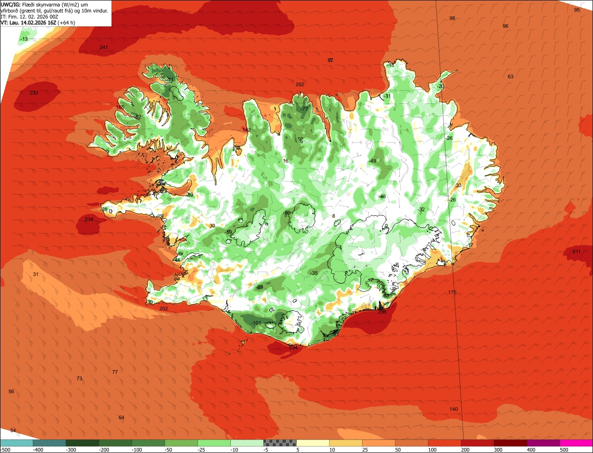The height and width of the screenshot is (453, 593).
Task: Select the -49 flux value on the map
Action: click(x=372, y=161)
